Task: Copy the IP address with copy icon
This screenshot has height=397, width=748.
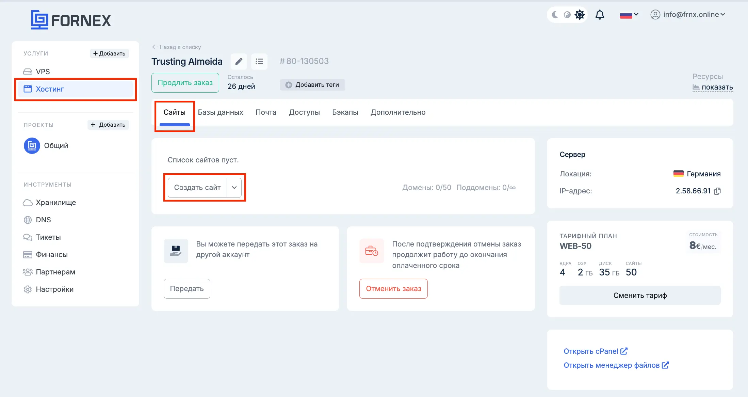Action: click(x=717, y=191)
